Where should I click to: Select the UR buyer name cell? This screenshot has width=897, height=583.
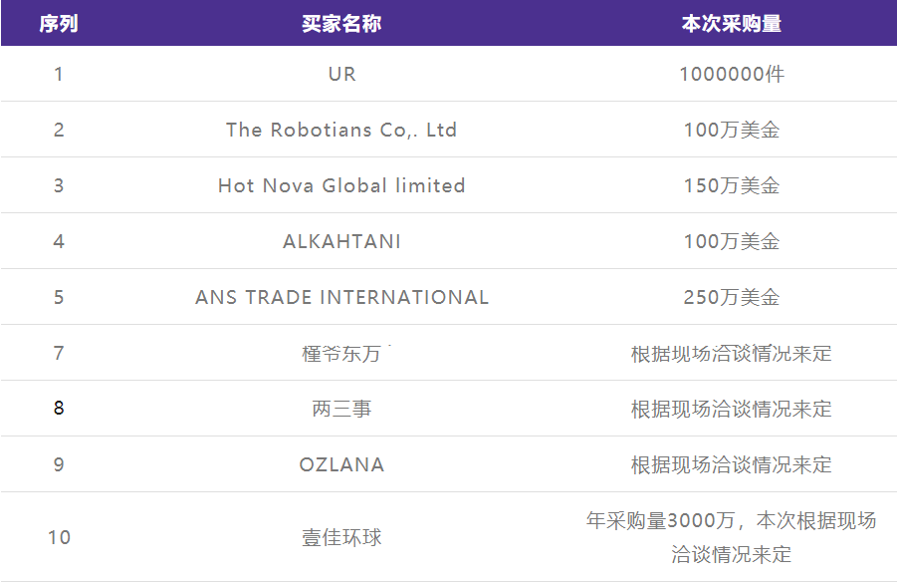click(342, 74)
